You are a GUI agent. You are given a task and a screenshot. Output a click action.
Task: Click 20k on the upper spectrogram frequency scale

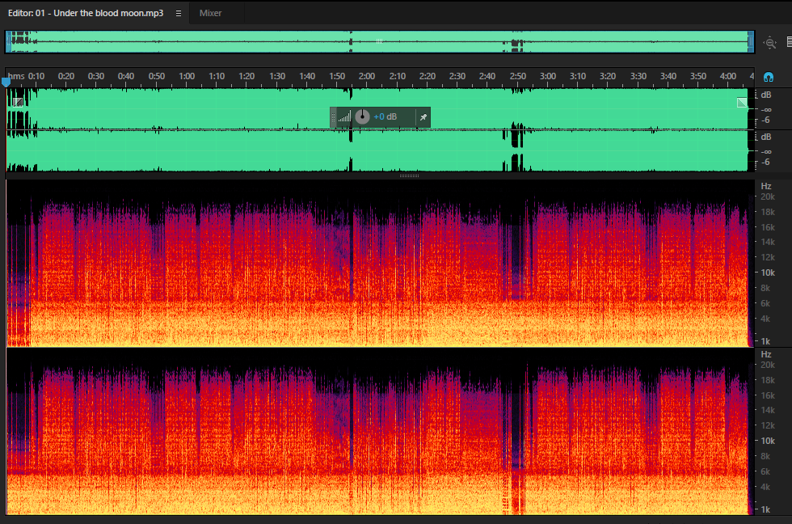pyautogui.click(x=768, y=196)
